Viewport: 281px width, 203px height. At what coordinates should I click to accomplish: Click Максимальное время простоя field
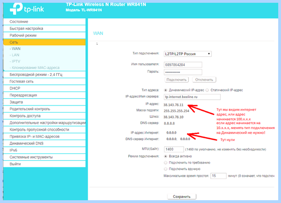218,176
